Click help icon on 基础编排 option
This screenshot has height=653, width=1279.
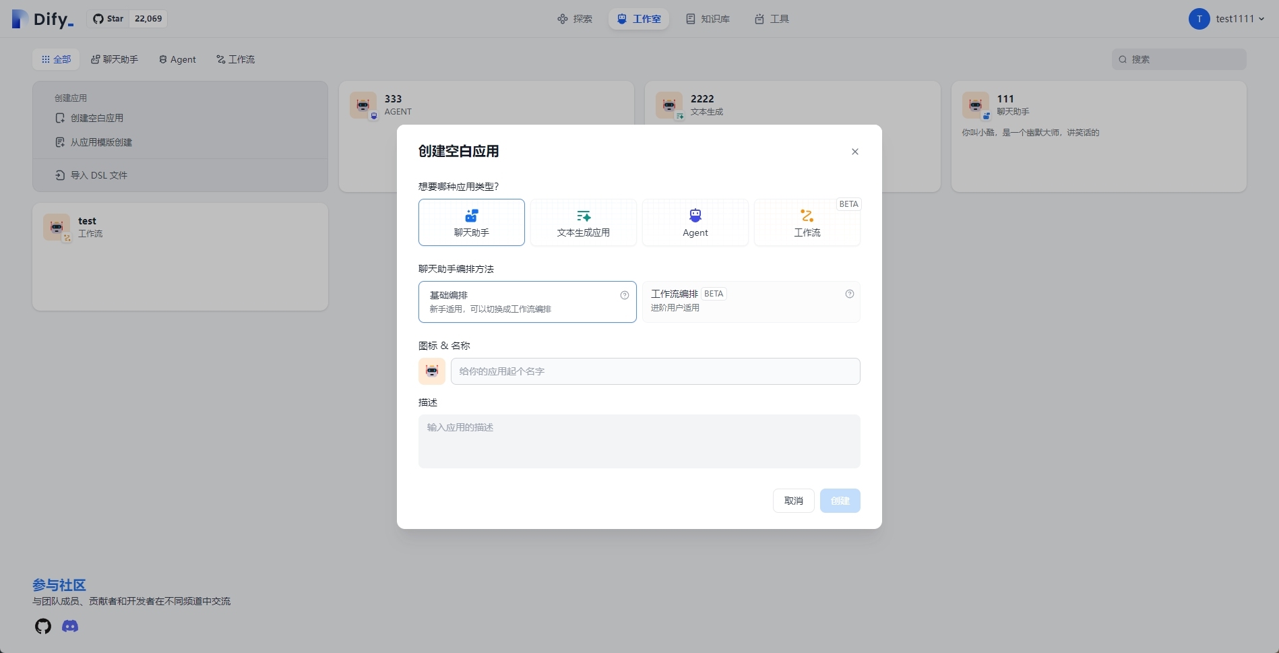(625, 295)
